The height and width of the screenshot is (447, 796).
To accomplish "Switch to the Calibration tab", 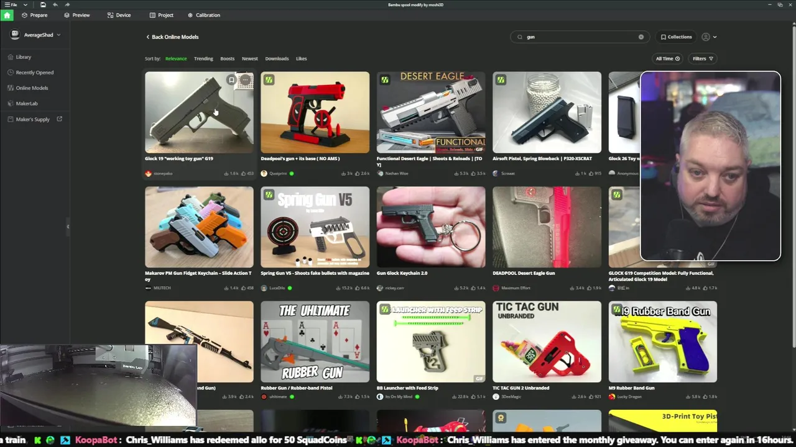I will click(x=203, y=15).
